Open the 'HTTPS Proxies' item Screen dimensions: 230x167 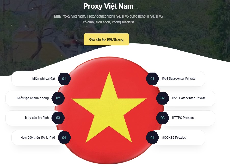(188, 118)
